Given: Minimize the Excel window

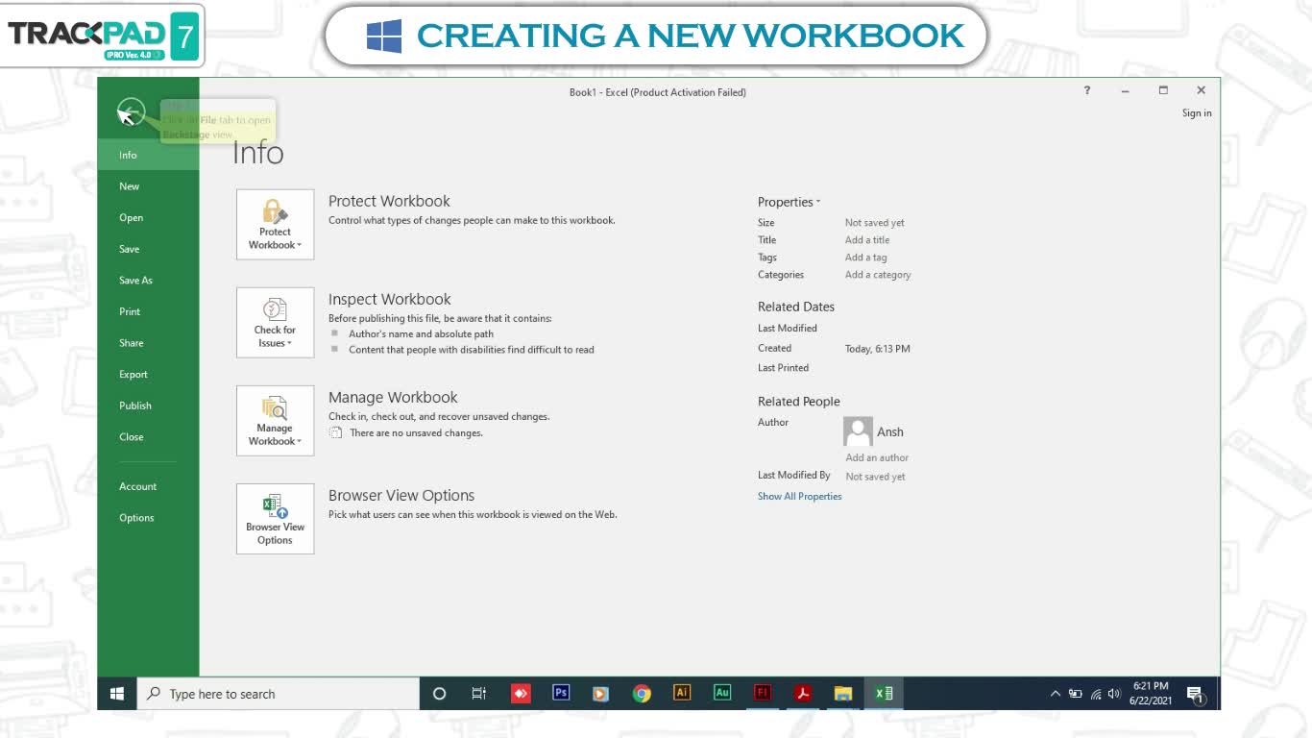Looking at the screenshot, I should [1125, 90].
